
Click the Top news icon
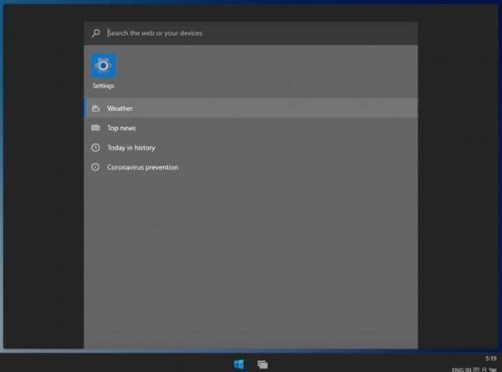(x=95, y=128)
